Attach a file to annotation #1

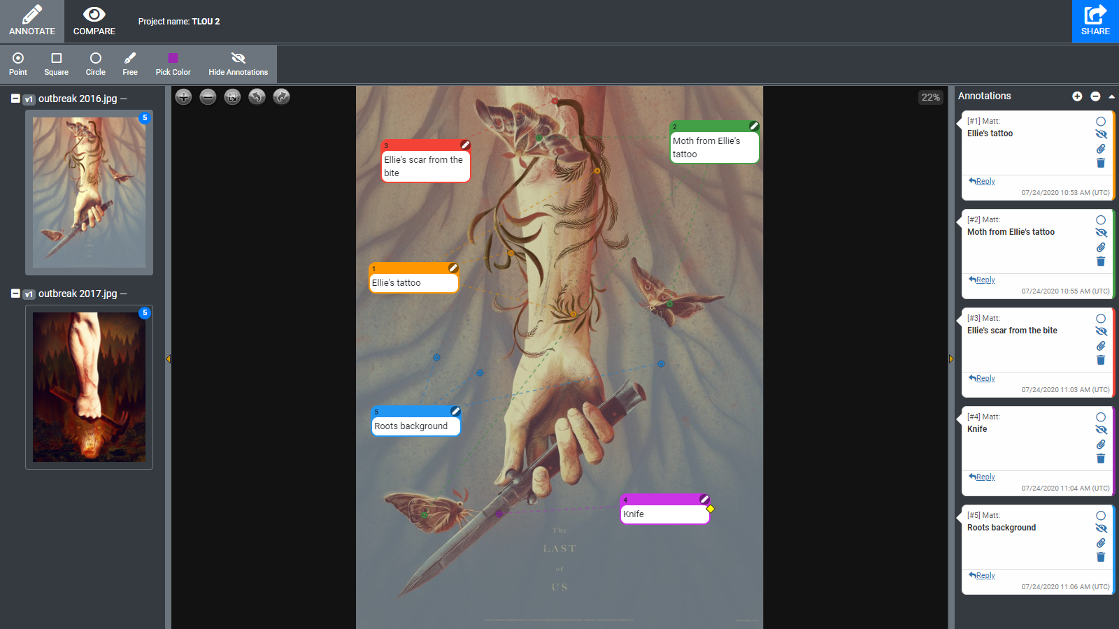pos(1101,149)
